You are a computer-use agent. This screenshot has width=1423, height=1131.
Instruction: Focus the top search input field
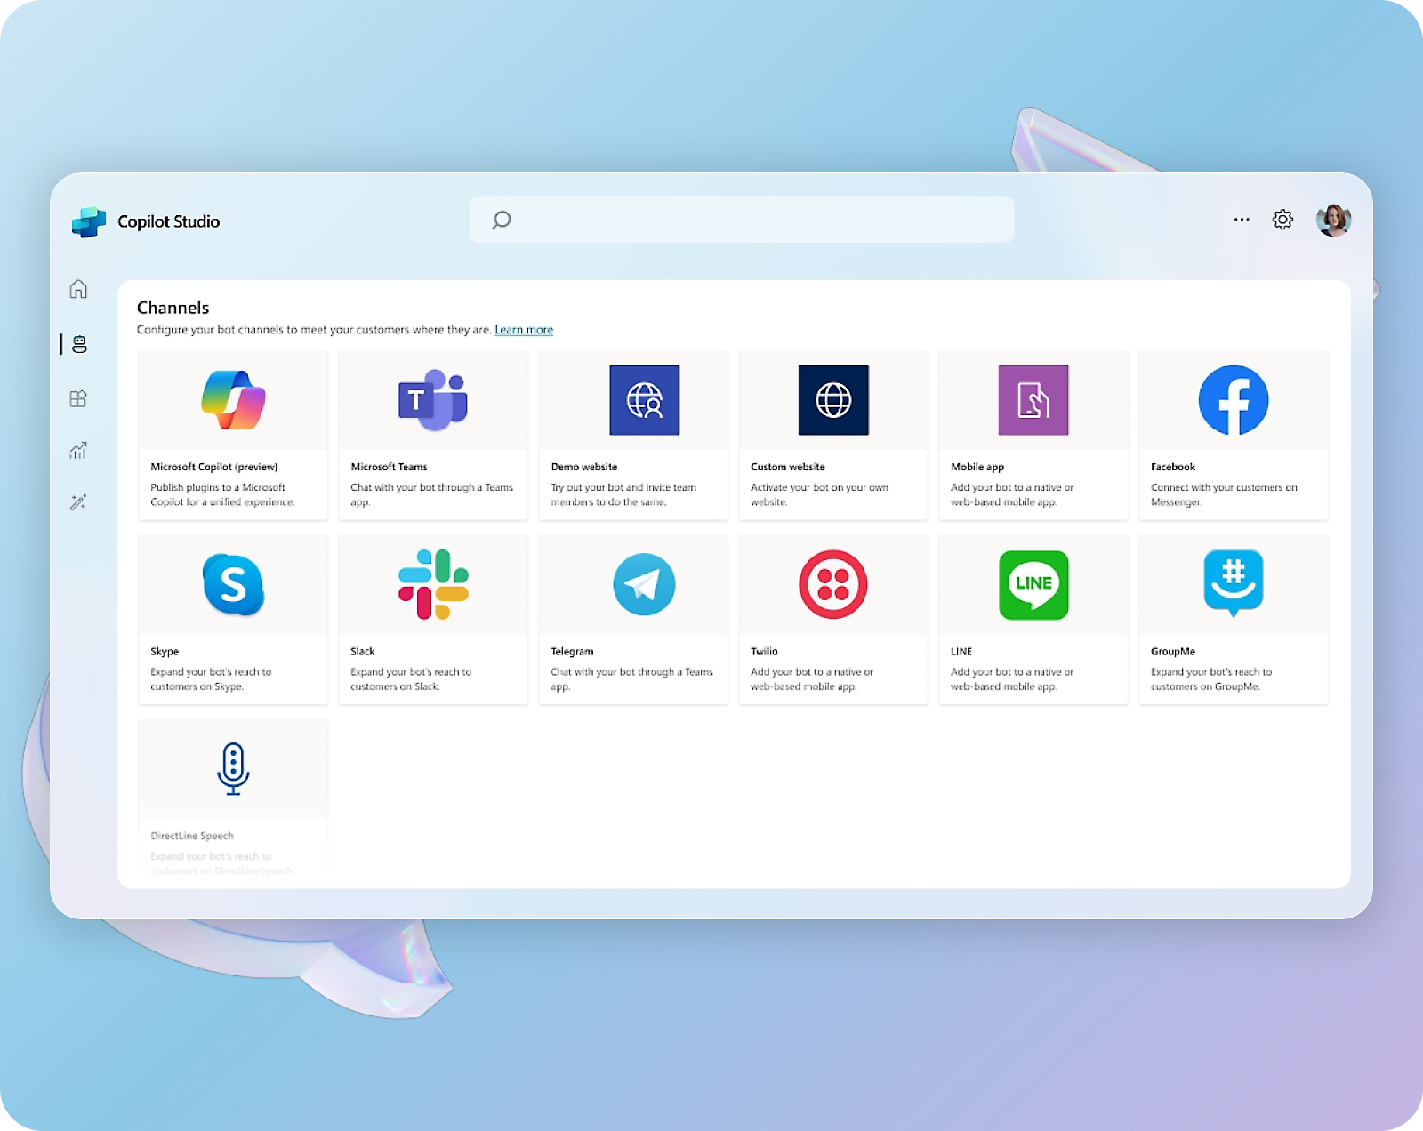pos(742,220)
